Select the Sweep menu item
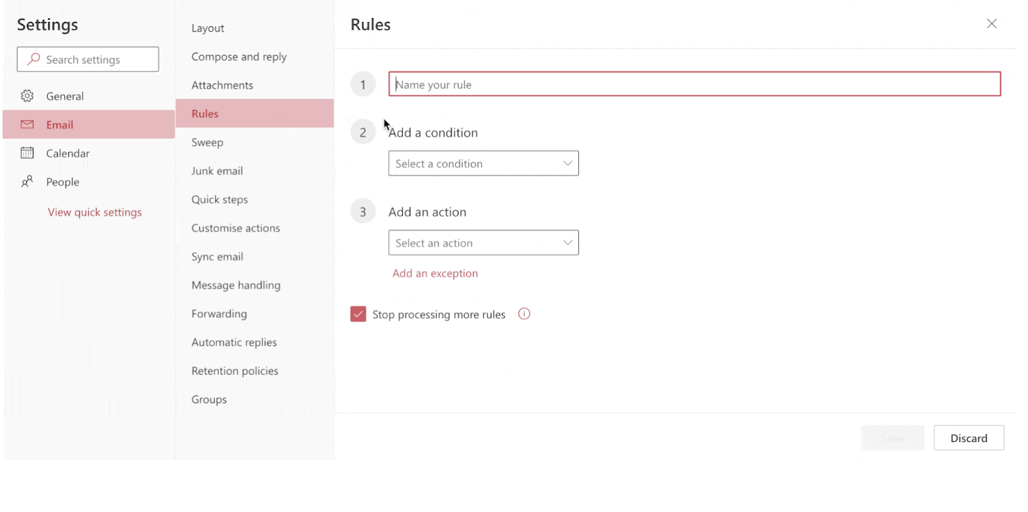The width and height of the screenshot is (1028, 512). (207, 143)
